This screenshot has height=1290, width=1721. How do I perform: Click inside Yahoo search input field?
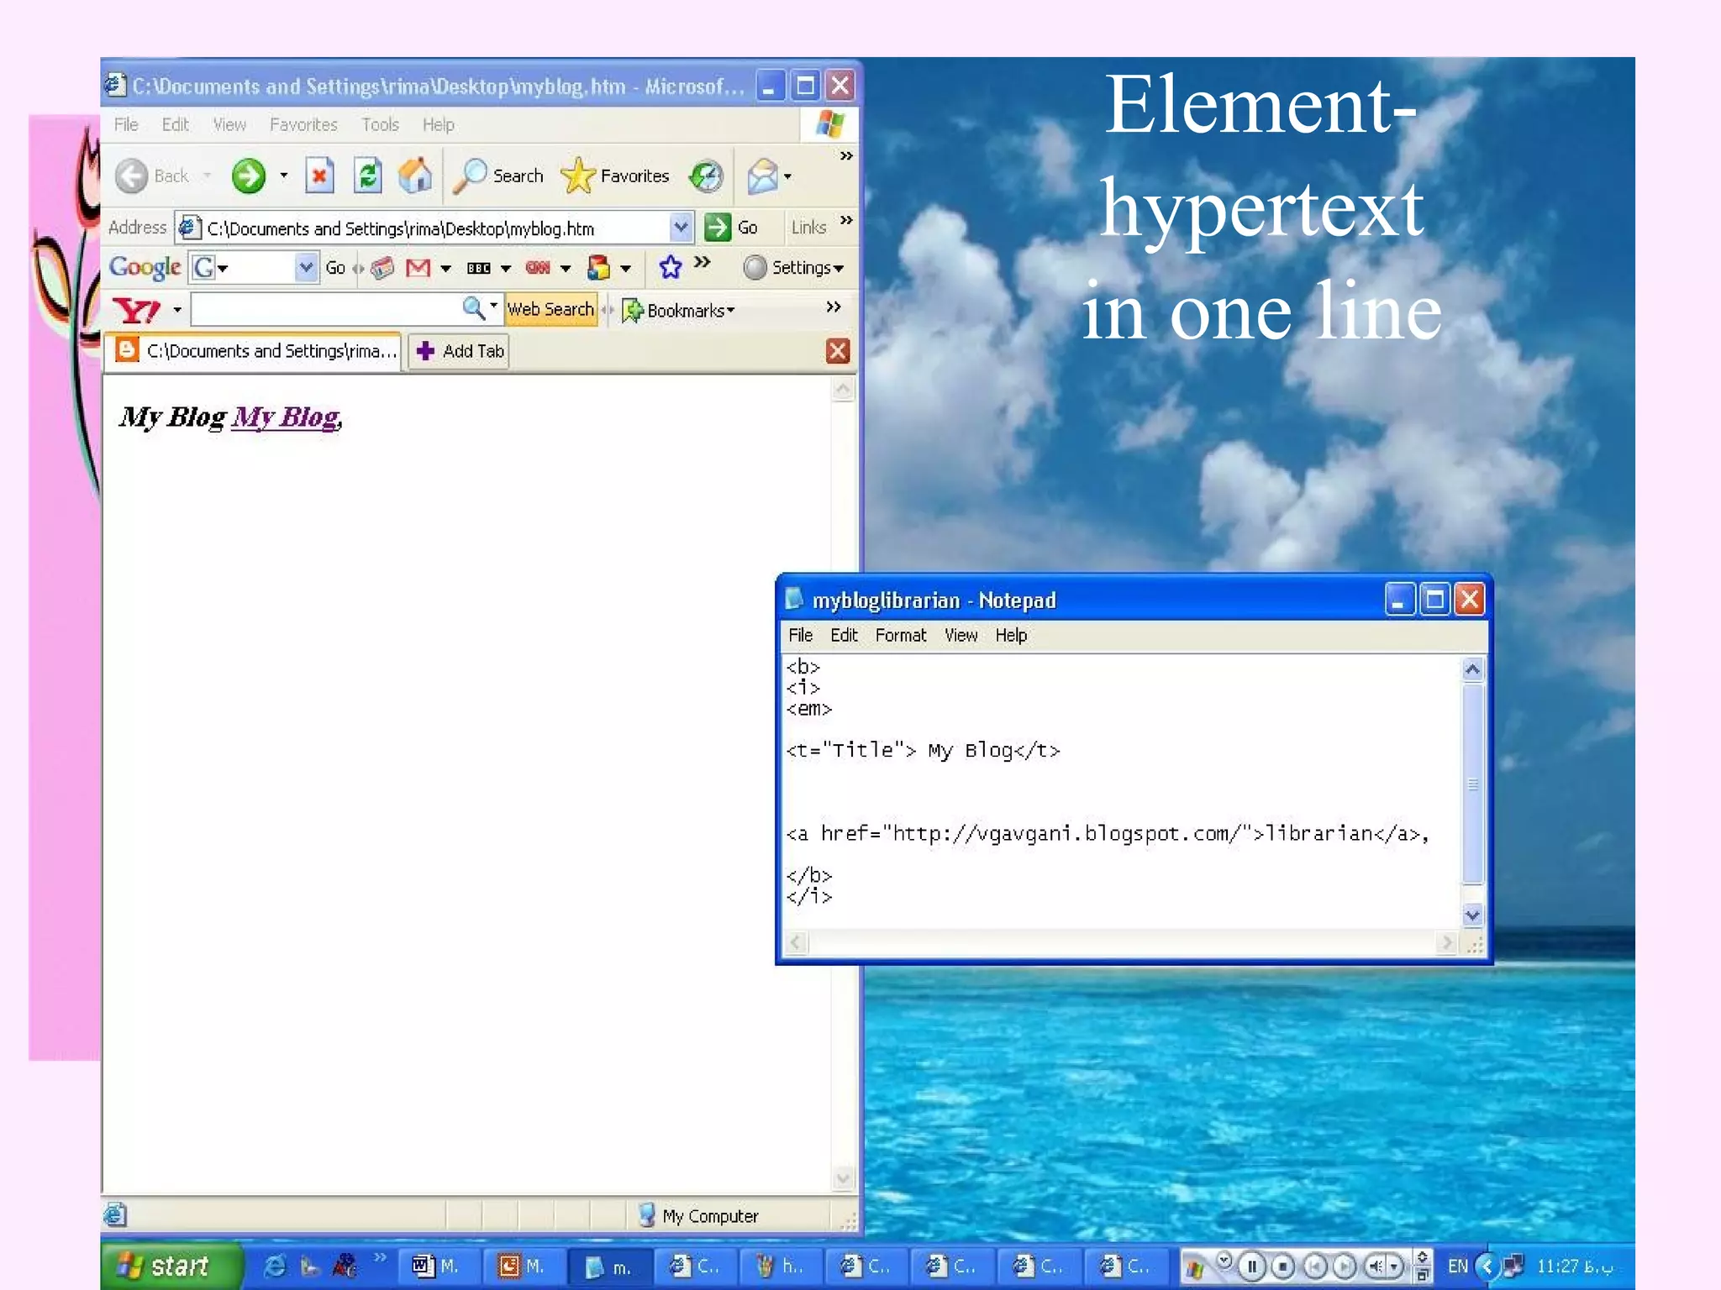click(325, 309)
